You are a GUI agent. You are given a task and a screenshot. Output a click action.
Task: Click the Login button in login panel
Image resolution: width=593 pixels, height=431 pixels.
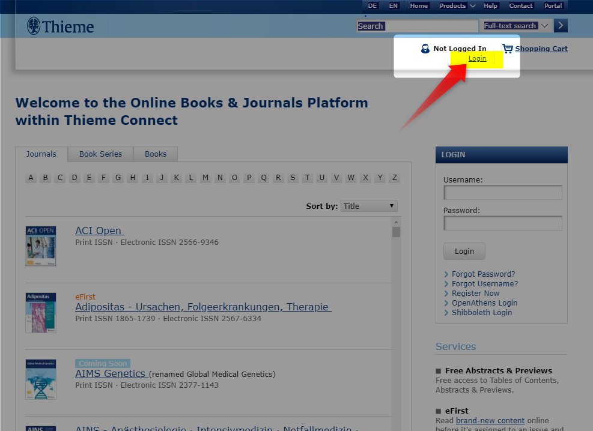(x=464, y=251)
